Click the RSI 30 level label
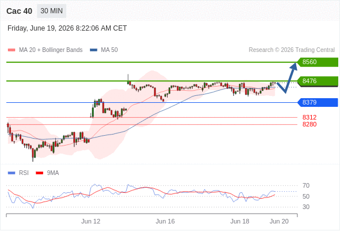The height and width of the screenshot is (231, 340). click(x=306, y=207)
